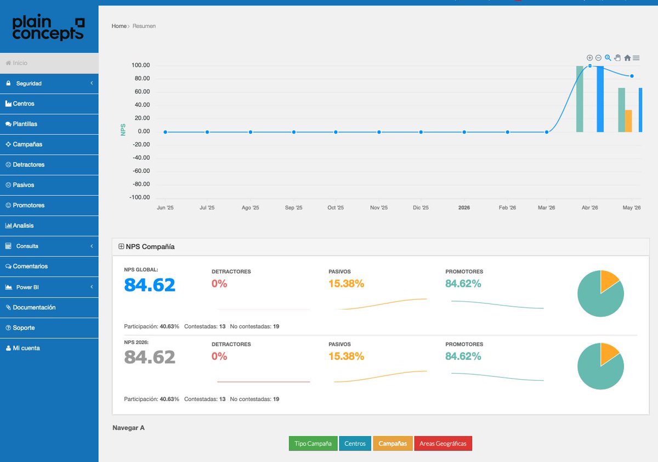This screenshot has height=462, width=658.
Task: Open the chart hamburger export menu
Action: click(636, 58)
